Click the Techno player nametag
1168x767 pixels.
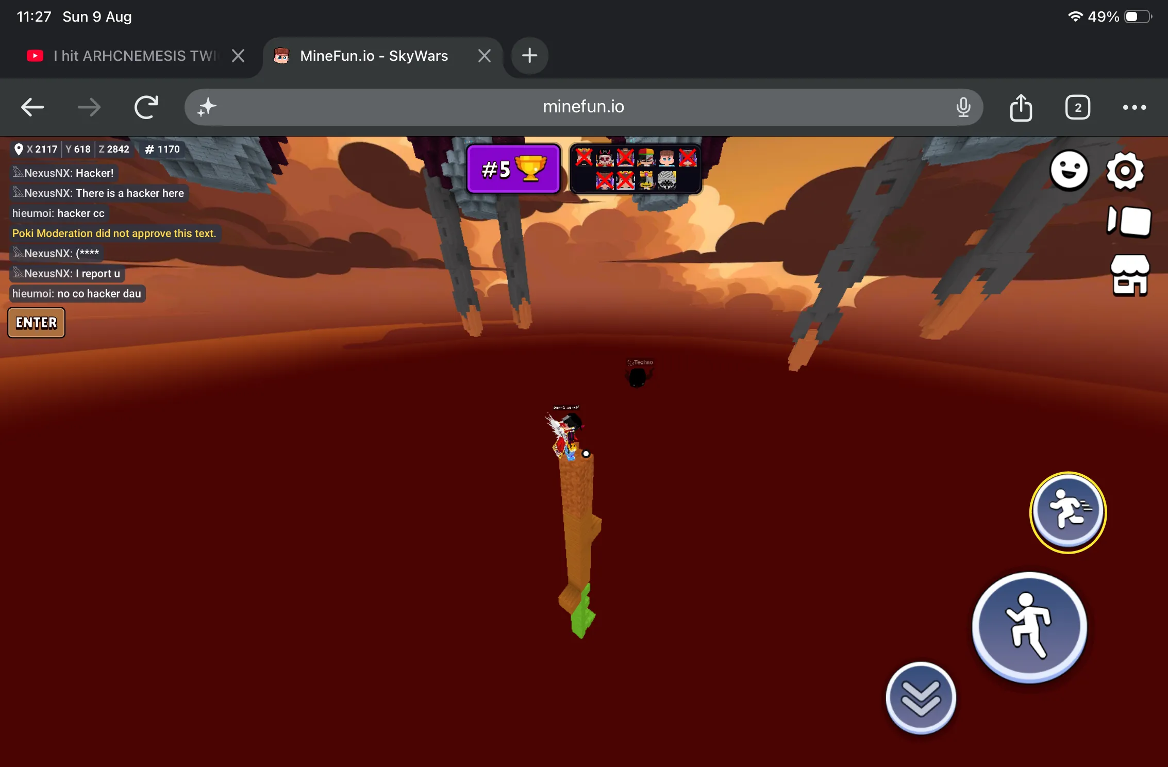point(640,362)
